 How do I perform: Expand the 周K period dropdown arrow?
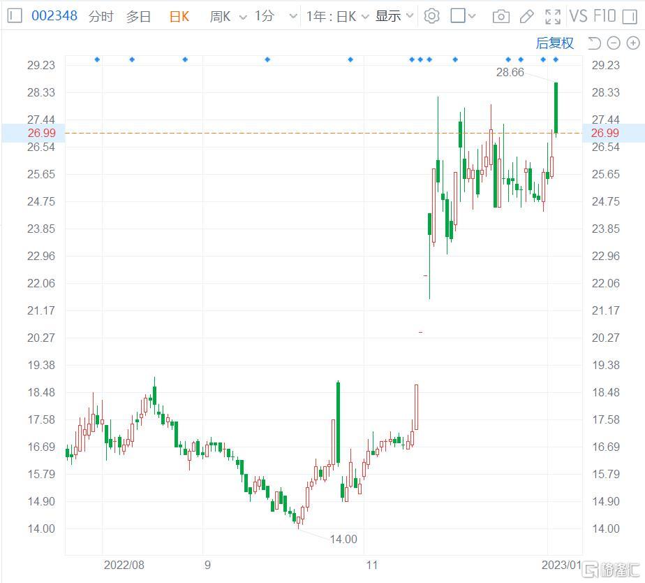243,17
